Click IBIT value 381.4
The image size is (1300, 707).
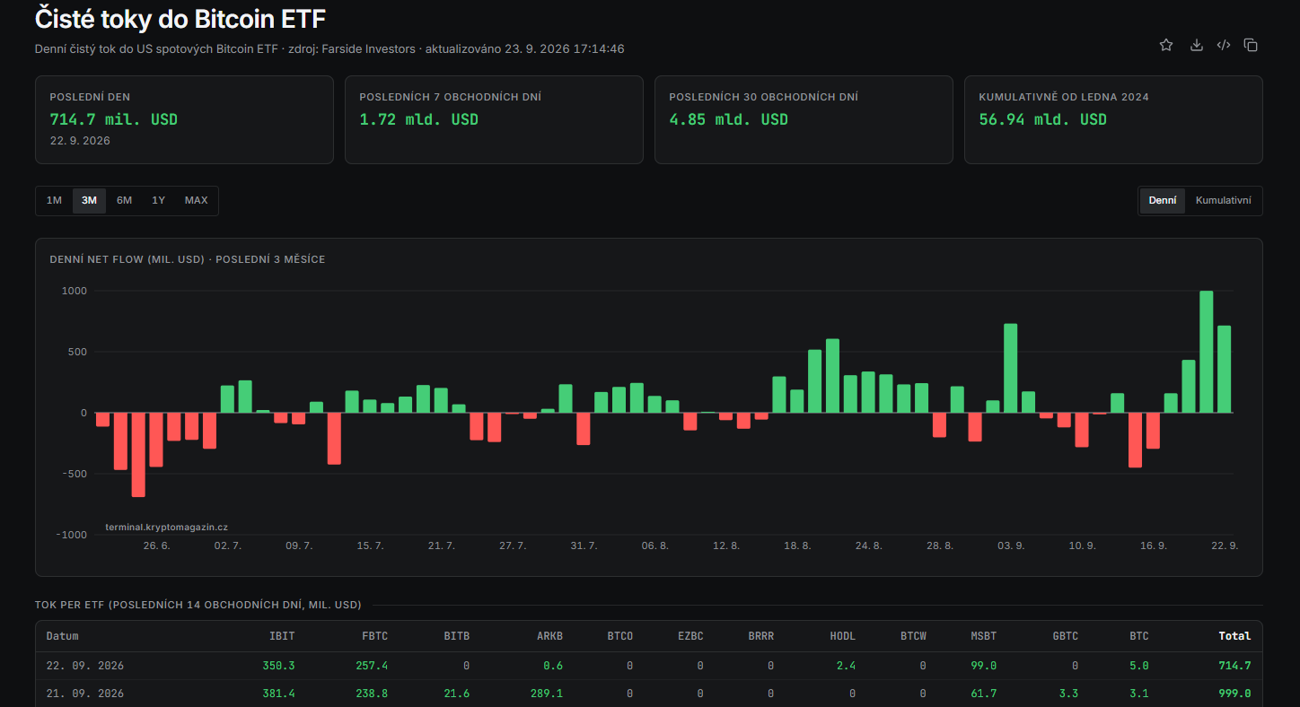[278, 694]
